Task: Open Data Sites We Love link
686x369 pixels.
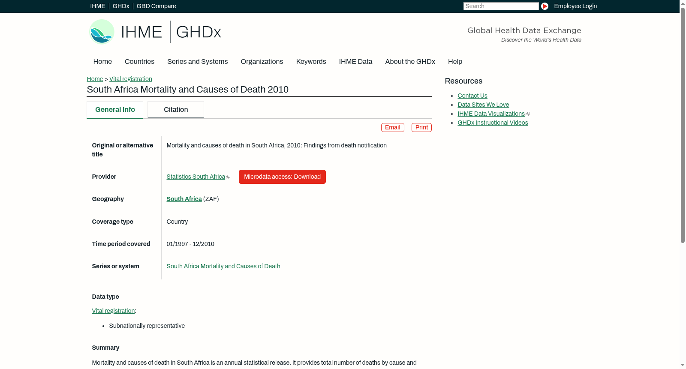Action: [483, 105]
